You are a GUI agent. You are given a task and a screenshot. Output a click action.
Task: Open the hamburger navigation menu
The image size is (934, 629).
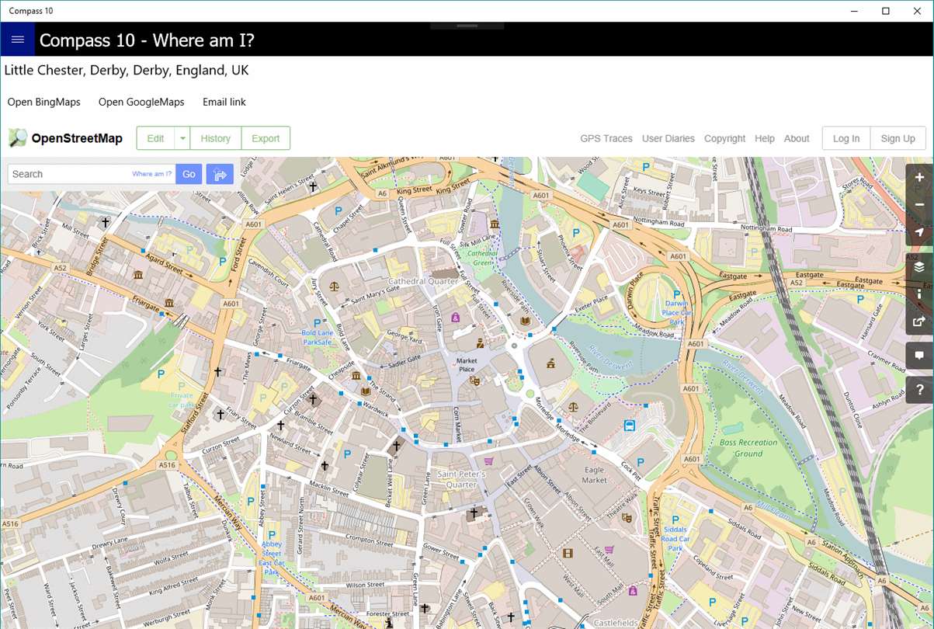(x=18, y=40)
